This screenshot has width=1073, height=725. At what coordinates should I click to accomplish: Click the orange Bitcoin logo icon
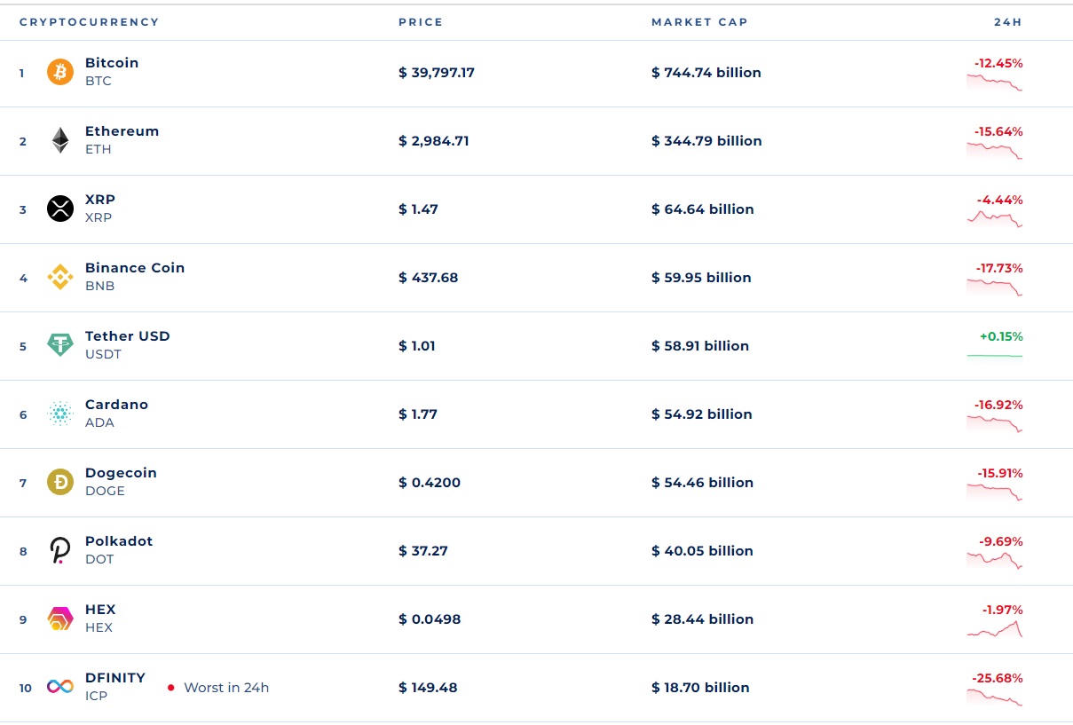point(59,73)
